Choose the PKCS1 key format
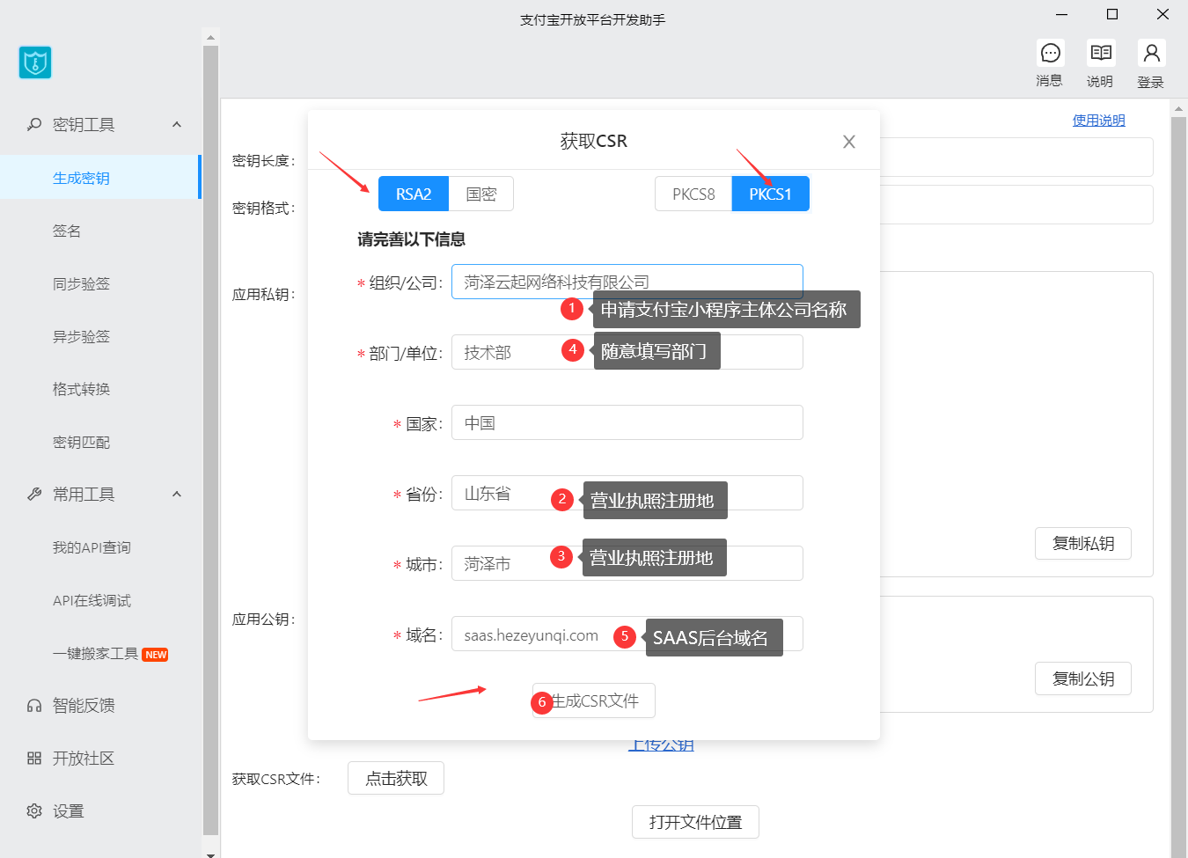Screen dimensions: 1188x858 (x=771, y=194)
